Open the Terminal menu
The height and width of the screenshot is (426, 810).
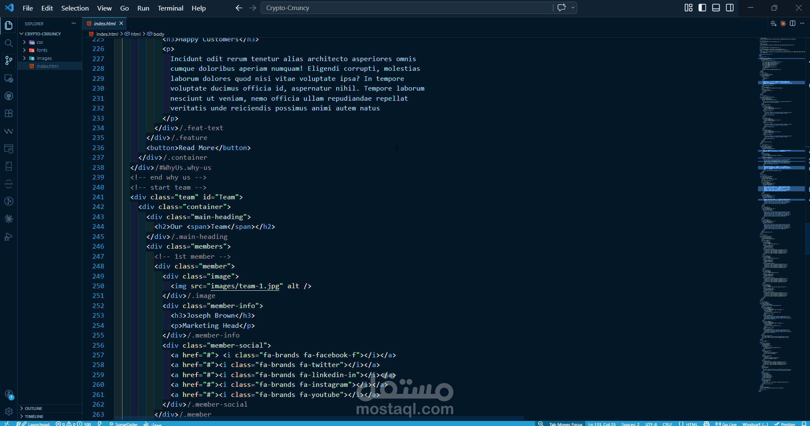click(x=171, y=8)
